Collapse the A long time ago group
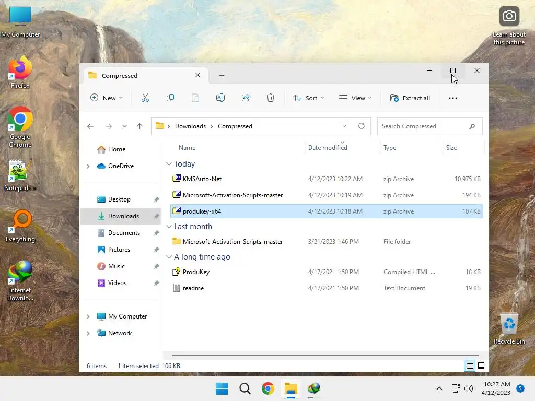Viewport: 535px width, 401px height. pos(169,257)
